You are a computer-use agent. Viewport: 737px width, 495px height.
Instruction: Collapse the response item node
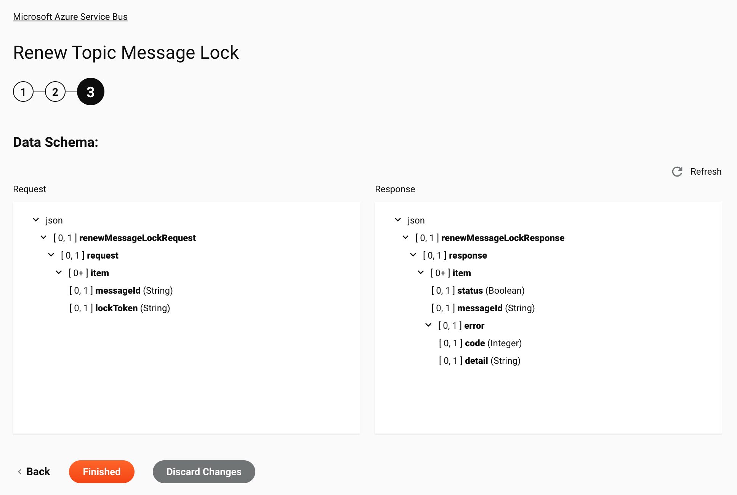point(421,273)
